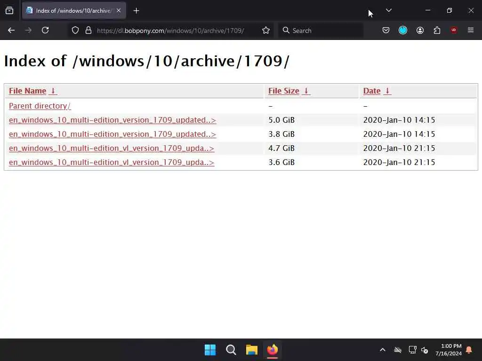Open a new tab with plus button
Image resolution: width=482 pixels, height=361 pixels.
[136, 11]
